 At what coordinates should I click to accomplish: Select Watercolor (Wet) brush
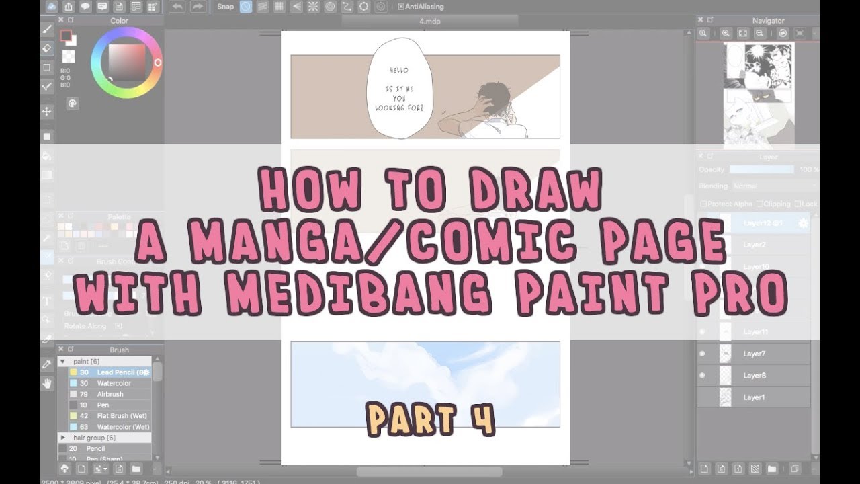[x=110, y=426]
